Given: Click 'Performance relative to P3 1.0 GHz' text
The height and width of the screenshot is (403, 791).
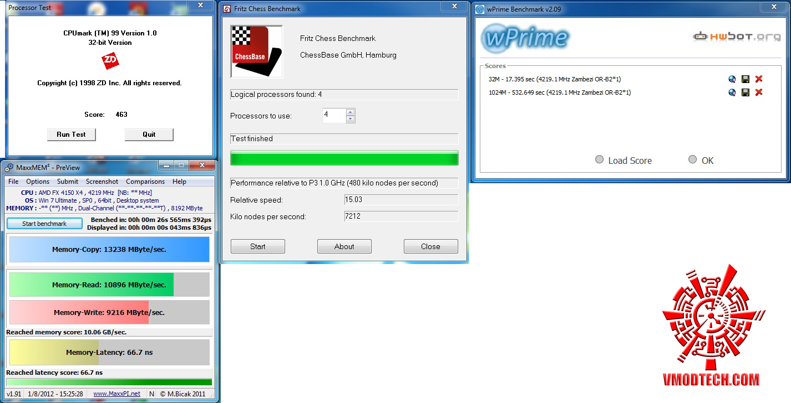Looking at the screenshot, I should tap(334, 183).
